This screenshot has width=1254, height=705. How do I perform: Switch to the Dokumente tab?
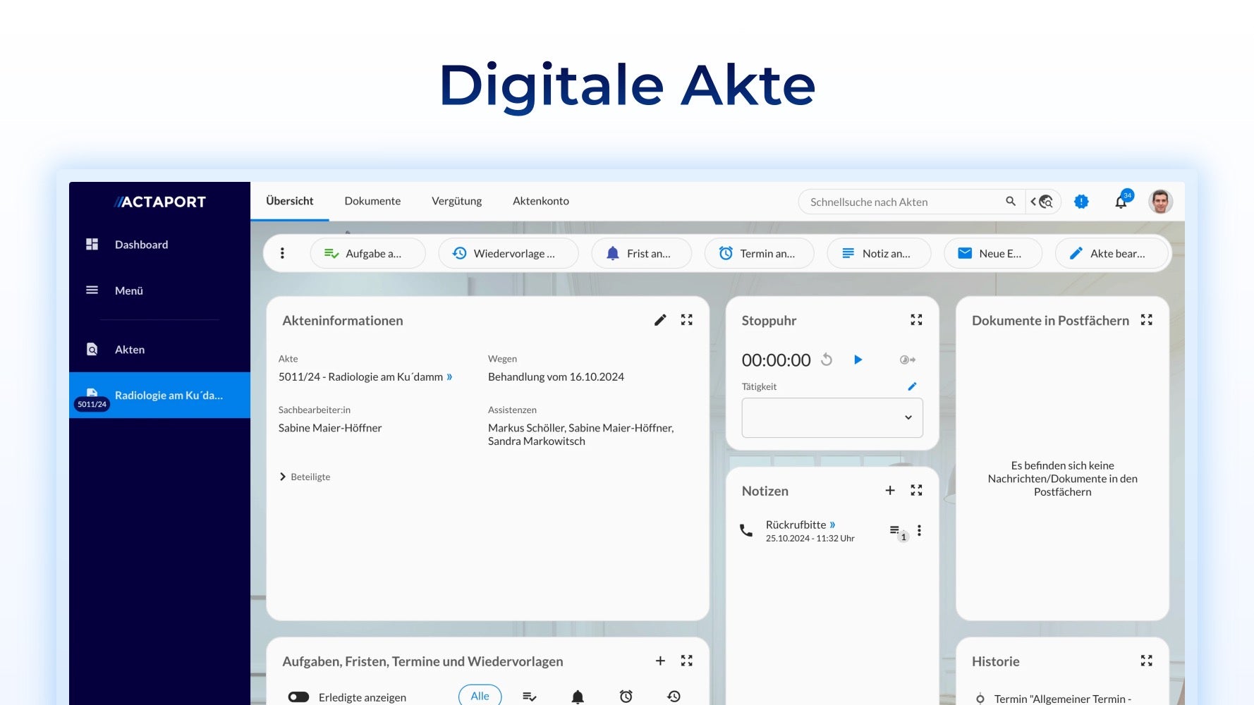tap(372, 201)
